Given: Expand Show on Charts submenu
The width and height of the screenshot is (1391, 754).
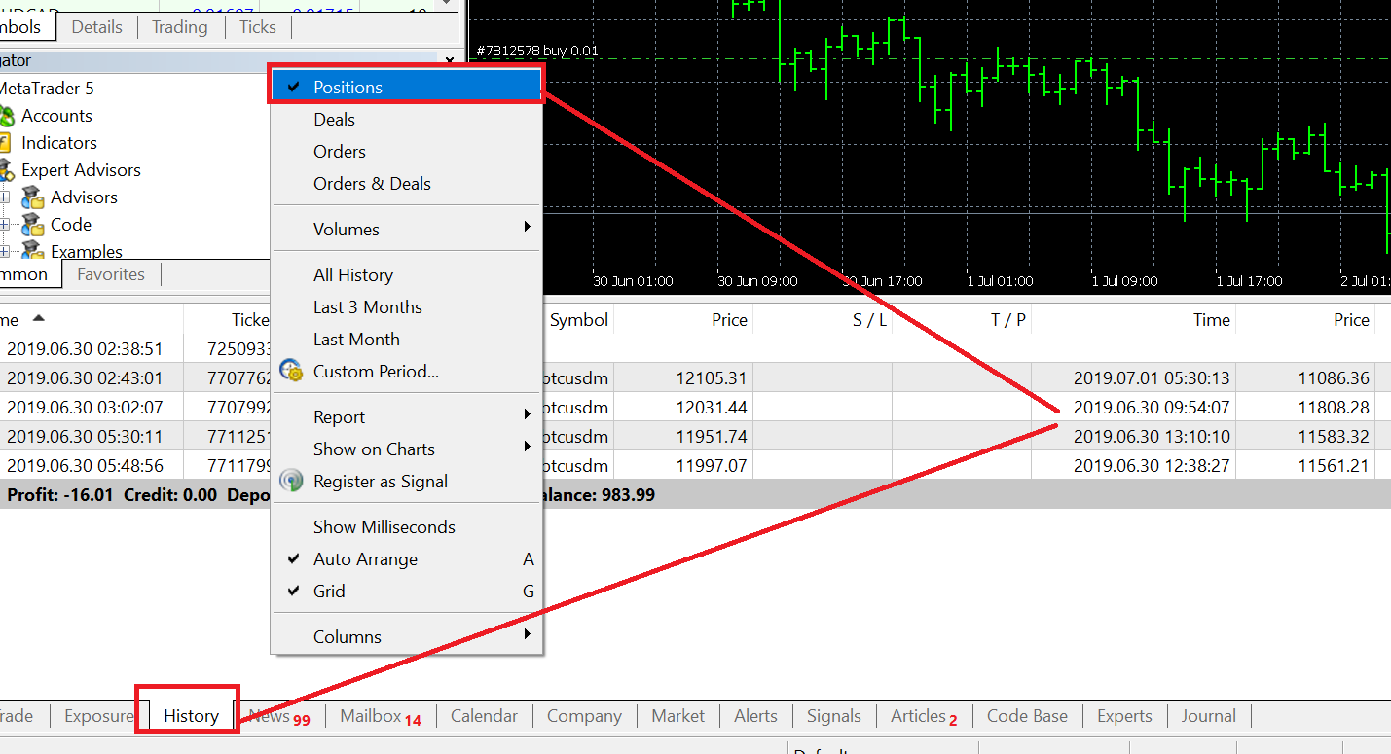Looking at the screenshot, I should click(406, 449).
